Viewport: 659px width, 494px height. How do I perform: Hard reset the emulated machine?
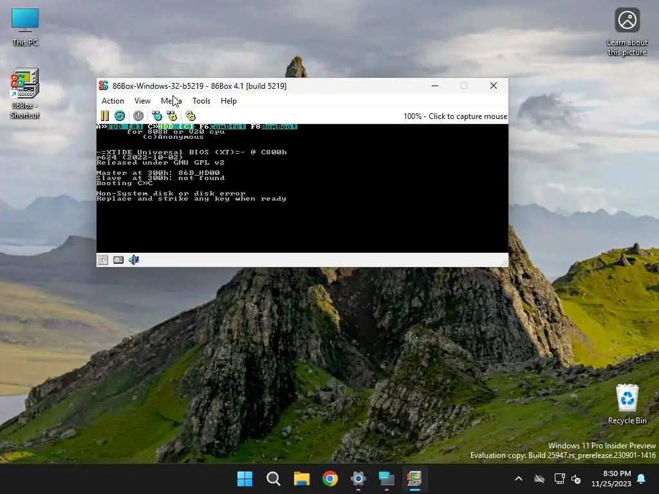coord(120,116)
